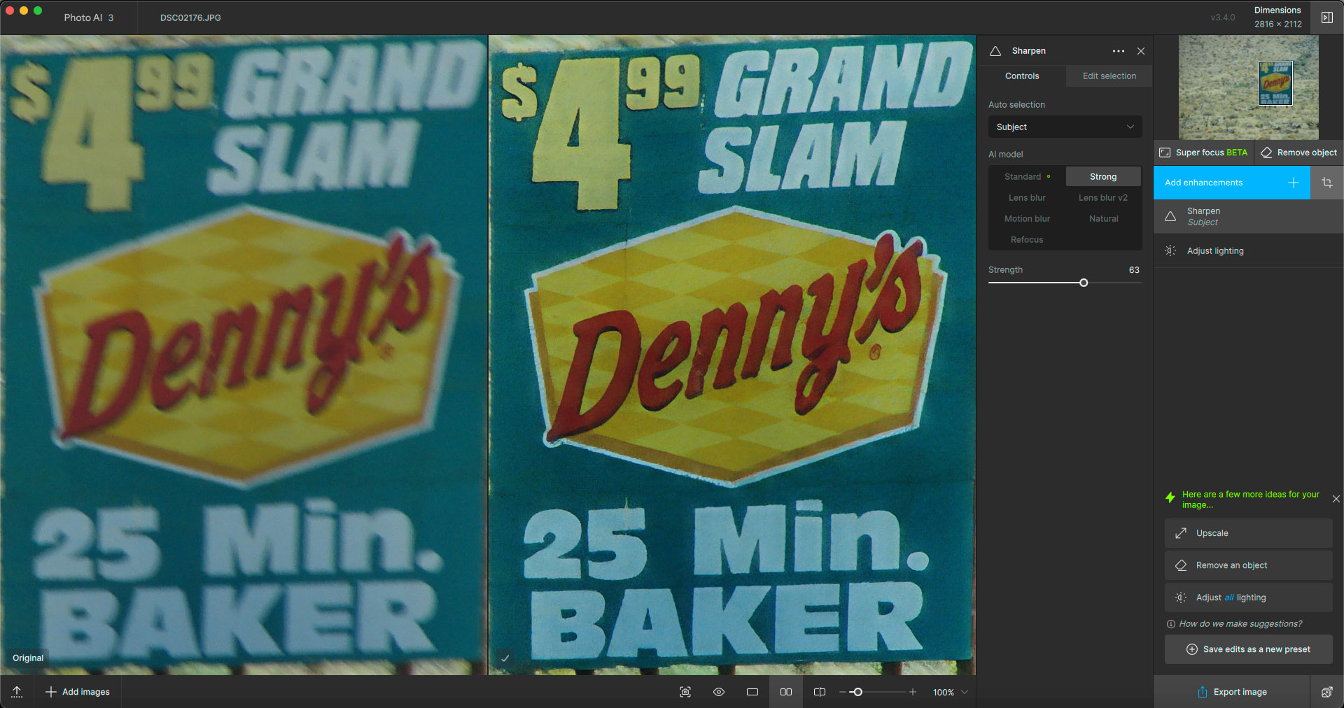This screenshot has height=708, width=1344.
Task: Select the Sharpen Subject enhancement row
Action: pos(1249,216)
